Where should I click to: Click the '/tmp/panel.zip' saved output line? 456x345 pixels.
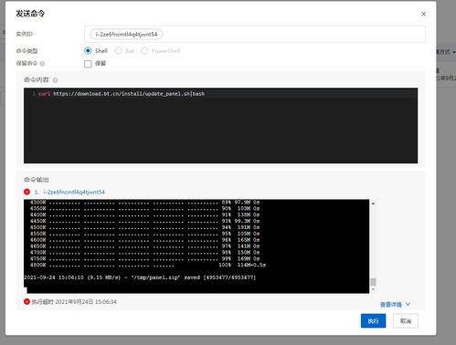[x=140, y=277]
